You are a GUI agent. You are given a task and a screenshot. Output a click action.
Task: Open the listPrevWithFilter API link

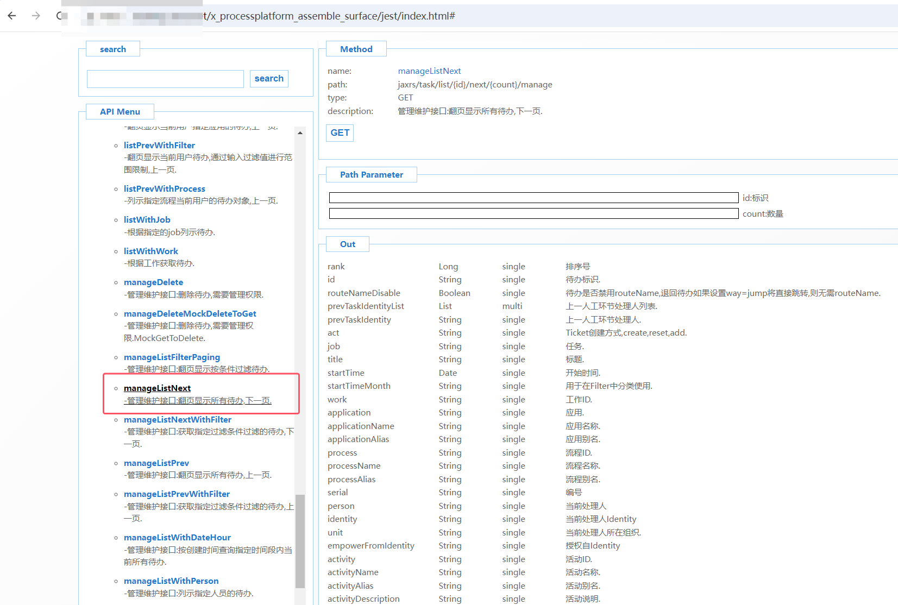(159, 145)
